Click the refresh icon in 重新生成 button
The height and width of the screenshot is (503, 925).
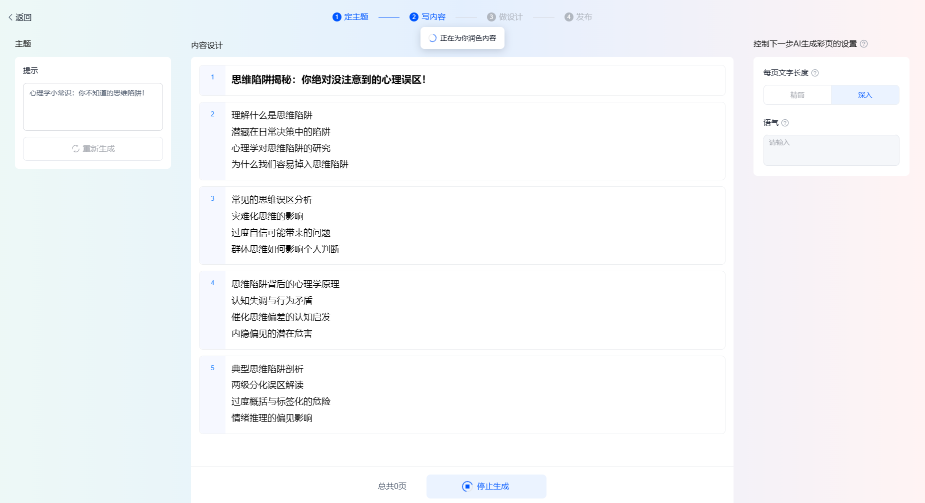coord(76,149)
